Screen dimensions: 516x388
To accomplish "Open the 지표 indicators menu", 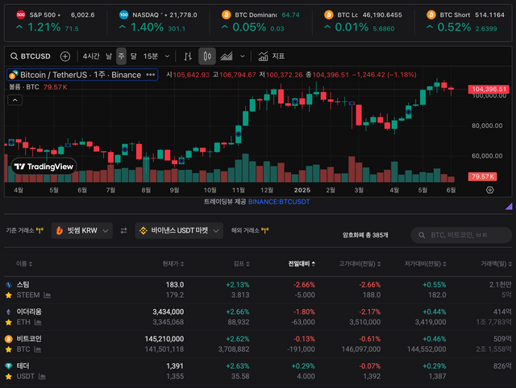I will 271,56.
